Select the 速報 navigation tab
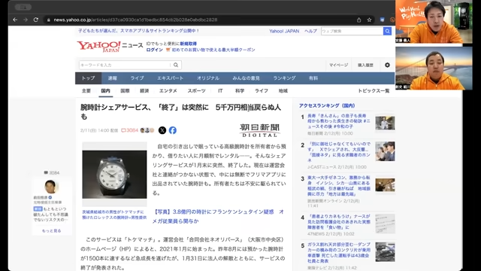Image resolution: width=481 pixels, height=271 pixels. 112,78
